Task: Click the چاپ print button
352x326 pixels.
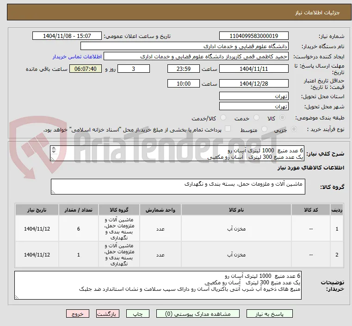Action: pos(138,313)
